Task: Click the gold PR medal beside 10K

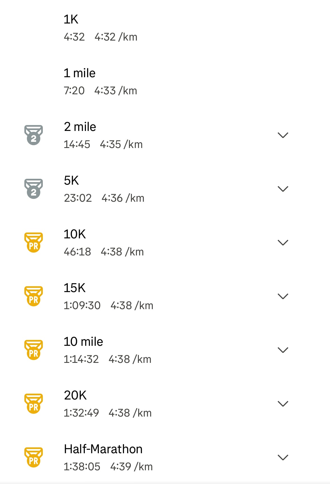Action: click(x=34, y=242)
